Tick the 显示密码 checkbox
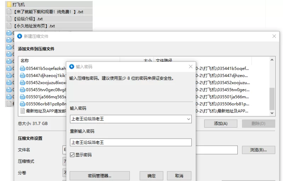 72,155
